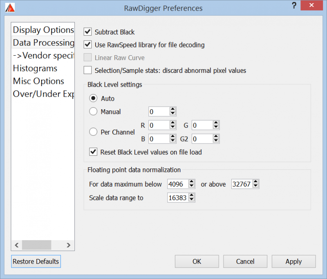Increase the 'or above' threshold value

(256, 182)
